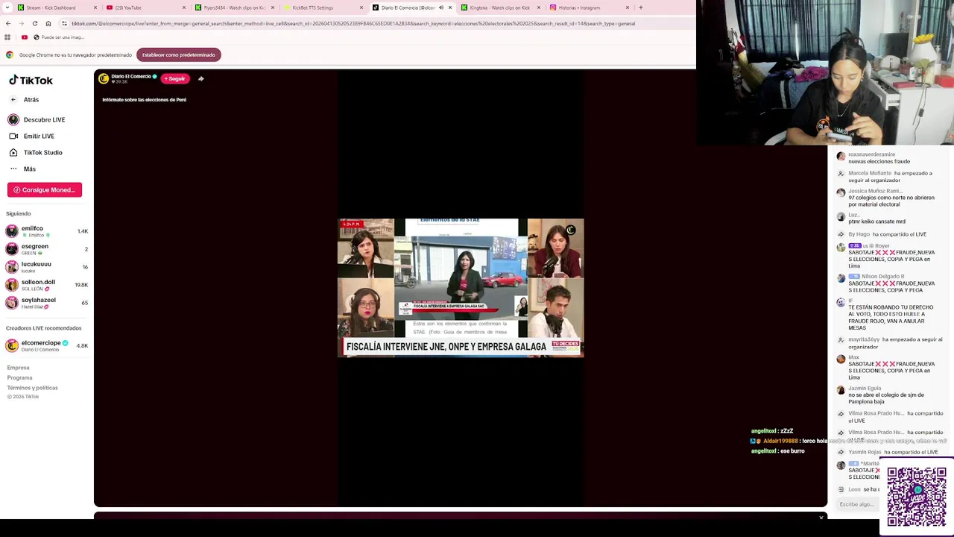Open lucukuuuu live stream in Siguiendo

click(x=47, y=267)
